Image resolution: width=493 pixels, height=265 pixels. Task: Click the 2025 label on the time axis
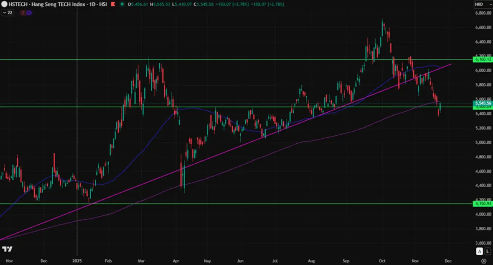coord(77,260)
